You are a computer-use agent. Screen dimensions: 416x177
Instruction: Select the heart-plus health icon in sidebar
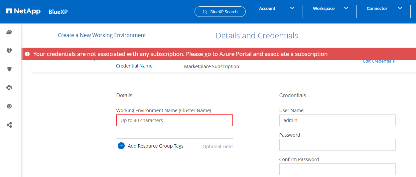(9, 51)
